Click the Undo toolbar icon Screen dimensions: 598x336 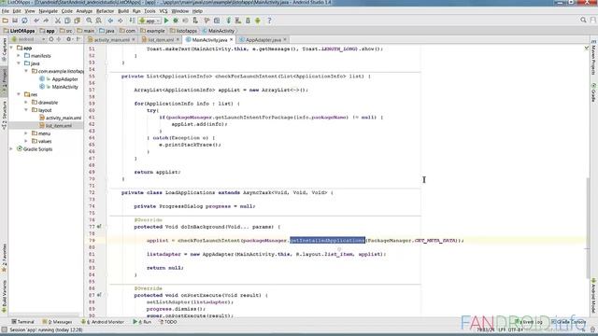click(36, 21)
